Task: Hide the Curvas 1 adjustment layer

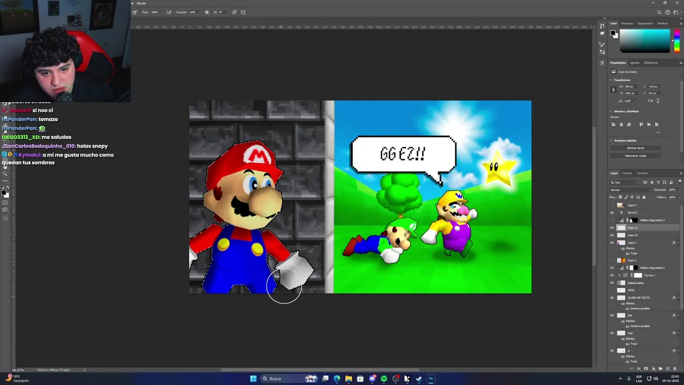Action: point(612,275)
